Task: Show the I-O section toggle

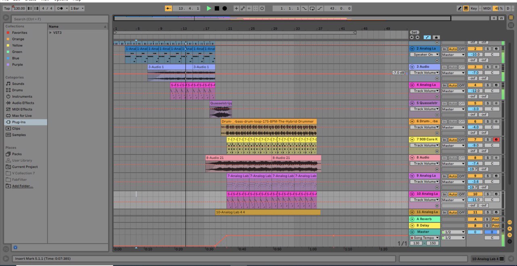Action: (510, 222)
